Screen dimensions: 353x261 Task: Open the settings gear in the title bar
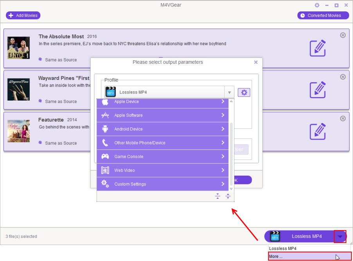pos(317,5)
